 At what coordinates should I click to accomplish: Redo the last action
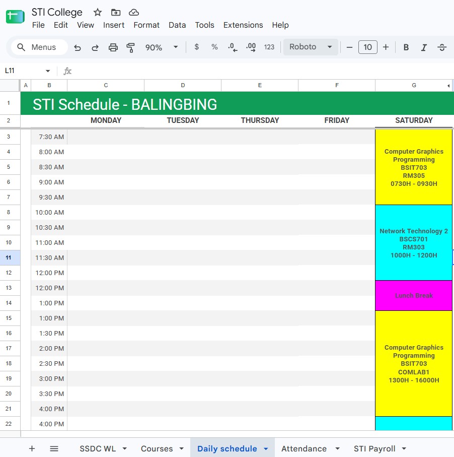pyautogui.click(x=95, y=47)
